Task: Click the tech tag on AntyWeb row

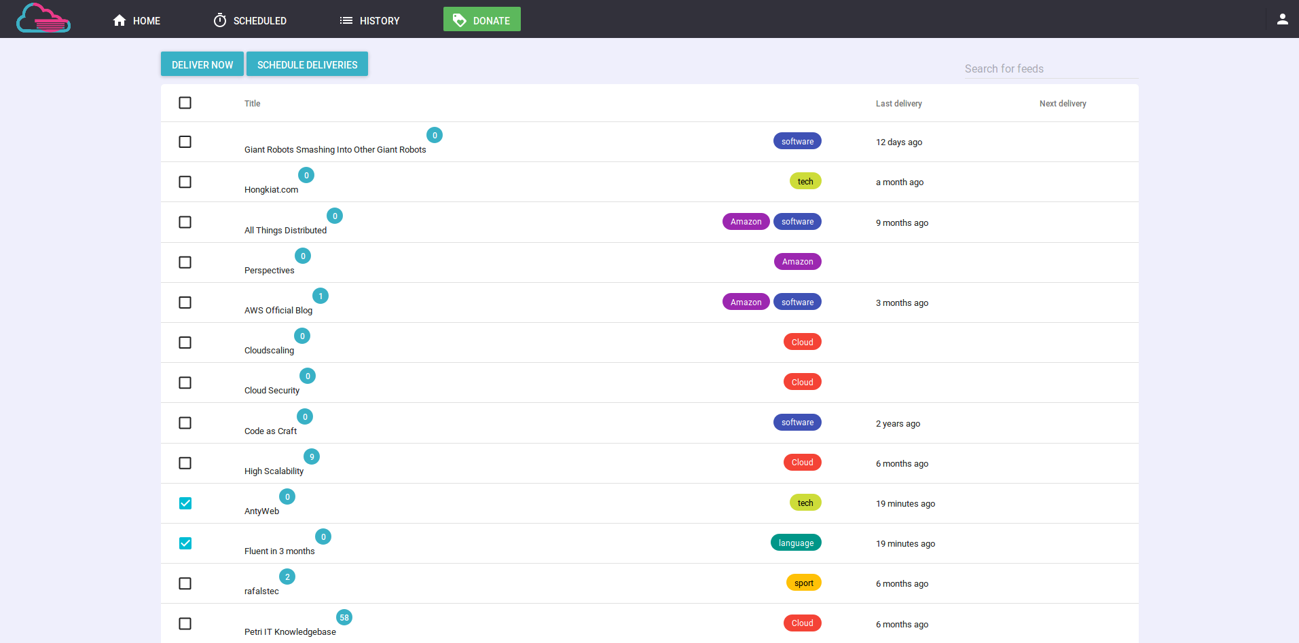Action: tap(805, 503)
